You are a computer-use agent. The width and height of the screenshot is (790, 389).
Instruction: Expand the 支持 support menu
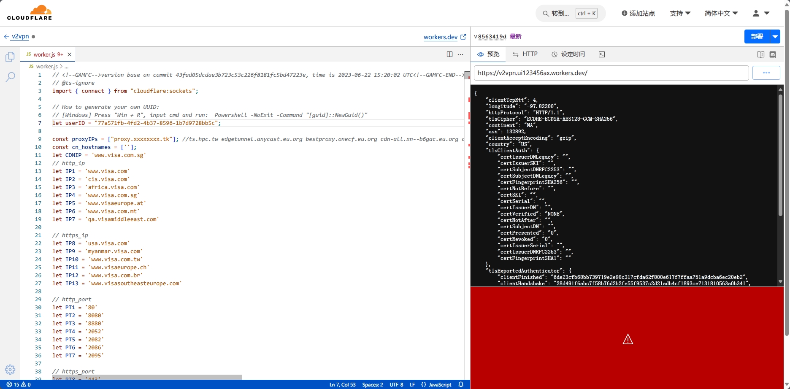680,14
